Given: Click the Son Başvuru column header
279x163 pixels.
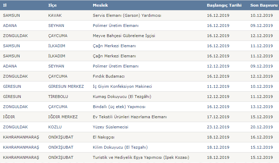Looking at the screenshot, I should click(264, 5).
